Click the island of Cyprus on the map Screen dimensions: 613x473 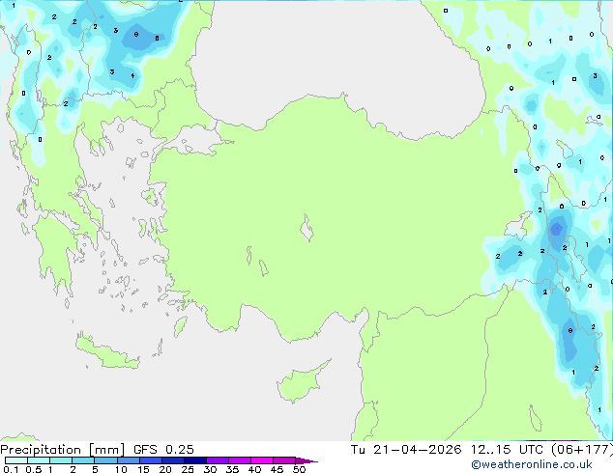[x=301, y=383]
